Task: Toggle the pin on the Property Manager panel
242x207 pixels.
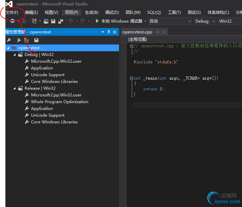Action: pos(109,32)
